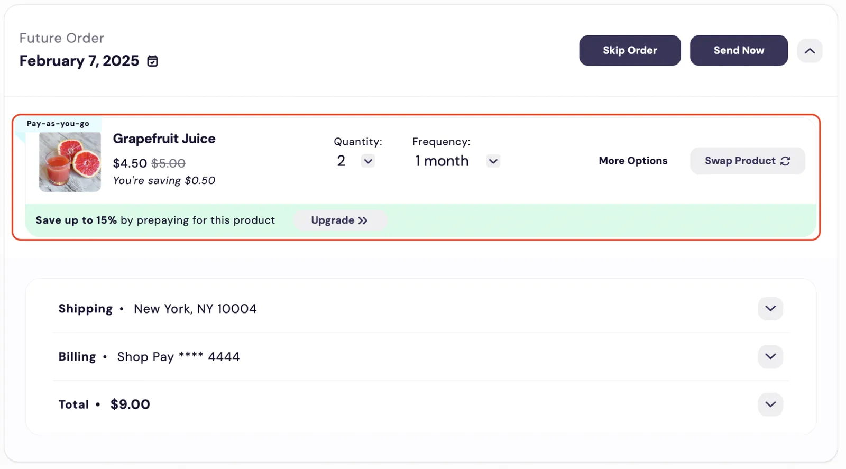This screenshot has height=469, width=846.
Task: Click the You're saving $0.50 text
Action: 164,180
